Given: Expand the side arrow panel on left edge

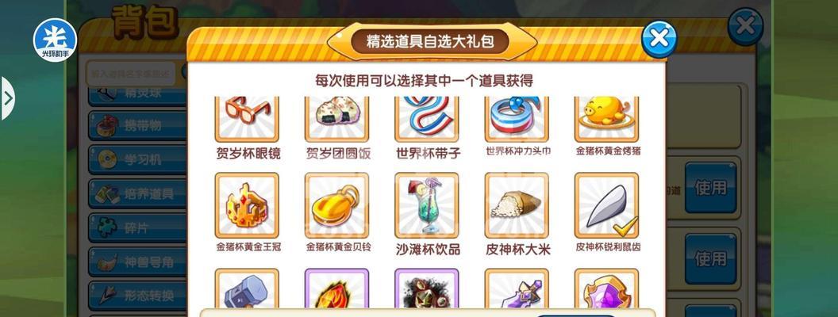Looking at the screenshot, I should [7, 98].
